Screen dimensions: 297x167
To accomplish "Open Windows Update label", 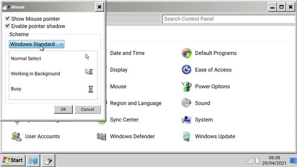I will (215, 136).
